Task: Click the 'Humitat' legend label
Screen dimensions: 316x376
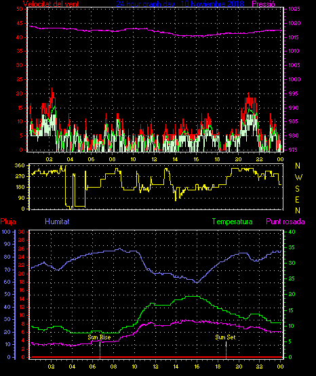Action: pos(57,222)
